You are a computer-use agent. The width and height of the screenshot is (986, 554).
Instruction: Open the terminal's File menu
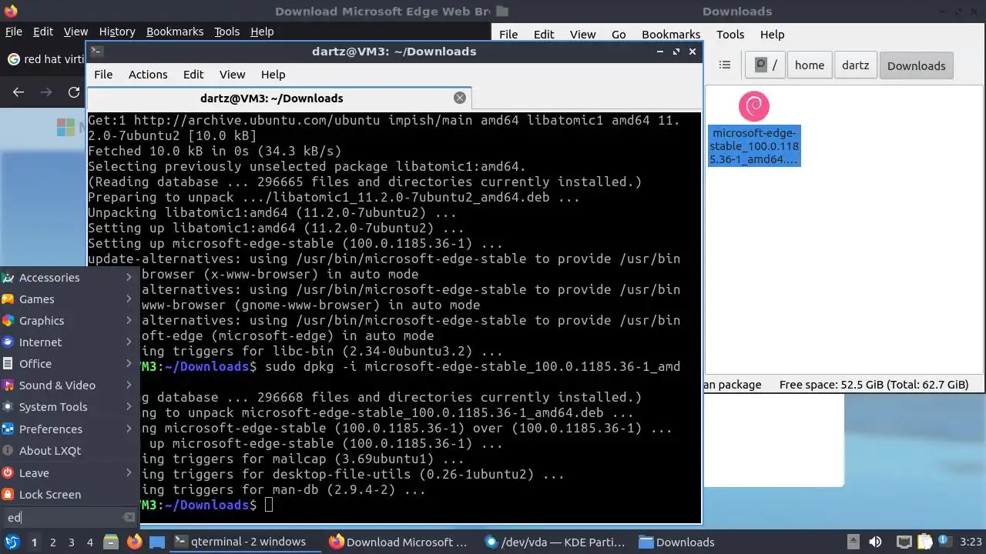click(x=103, y=75)
